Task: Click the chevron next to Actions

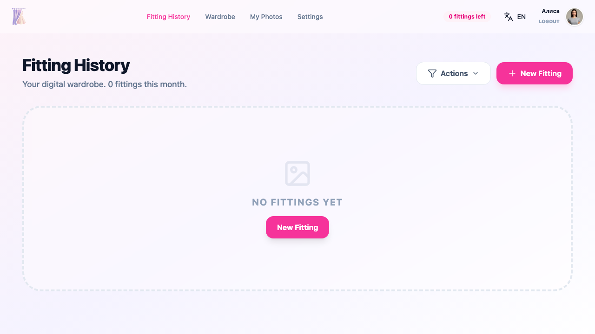Action: coord(476,73)
